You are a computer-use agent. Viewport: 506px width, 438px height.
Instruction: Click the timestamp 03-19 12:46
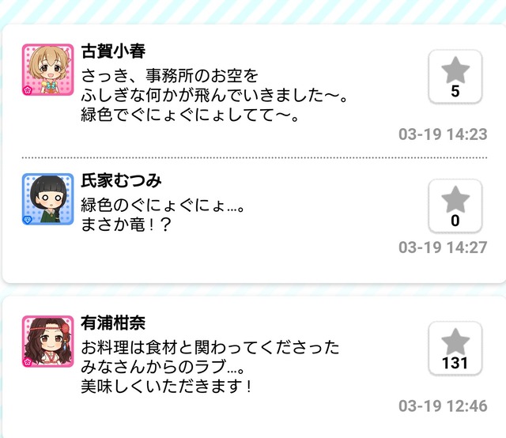[x=443, y=406]
